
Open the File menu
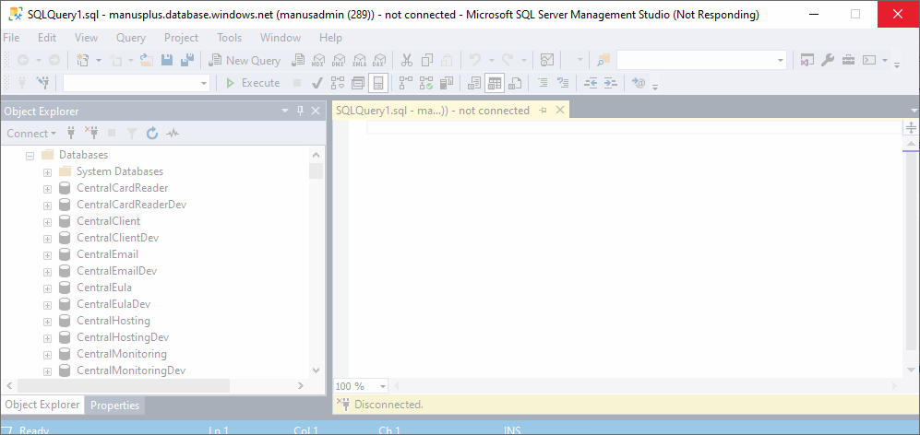pos(11,38)
